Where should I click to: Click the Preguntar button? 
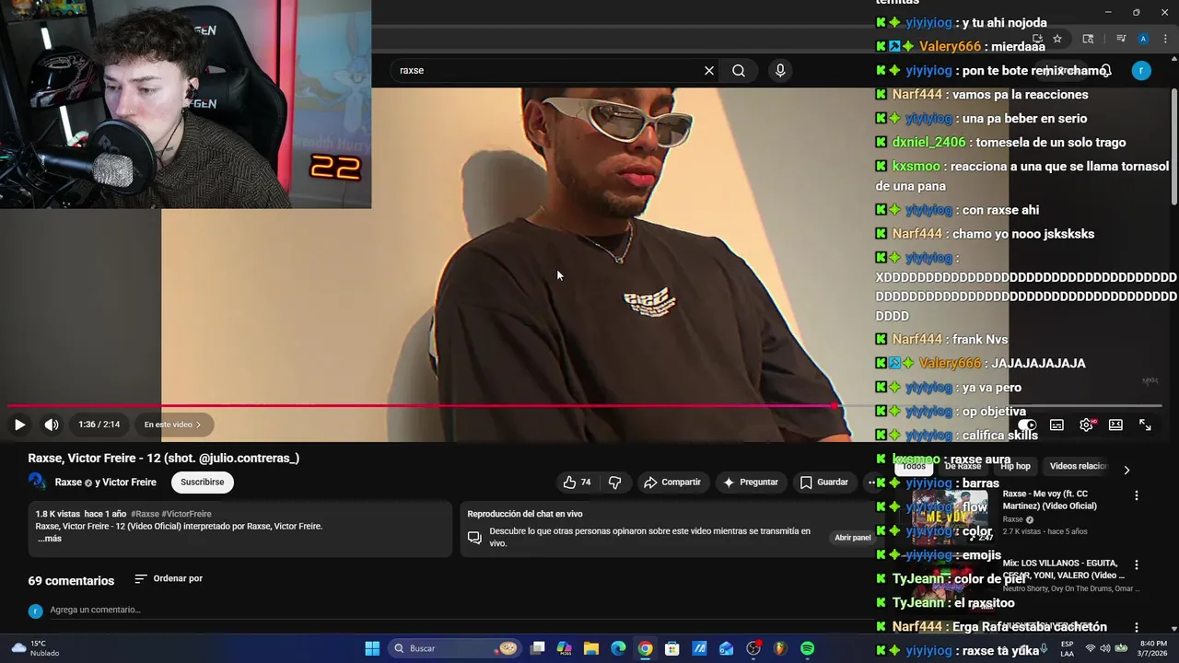pyautogui.click(x=751, y=483)
